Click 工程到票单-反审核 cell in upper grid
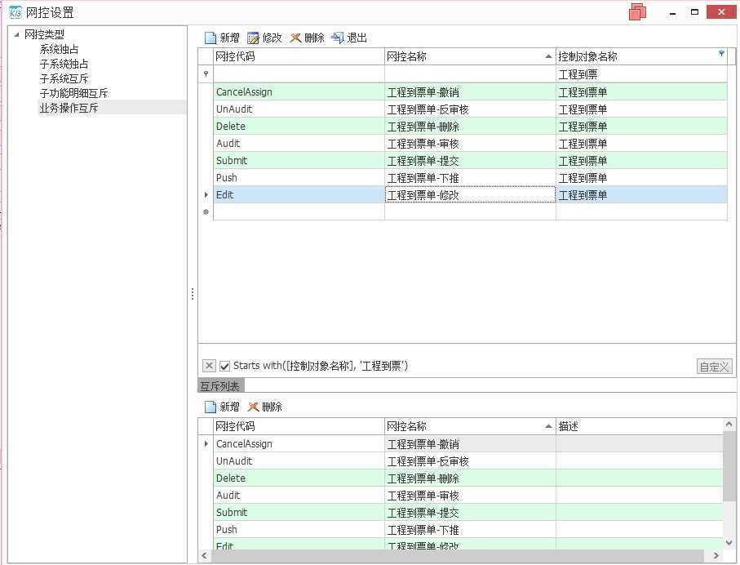This screenshot has height=565, width=740. coord(470,109)
